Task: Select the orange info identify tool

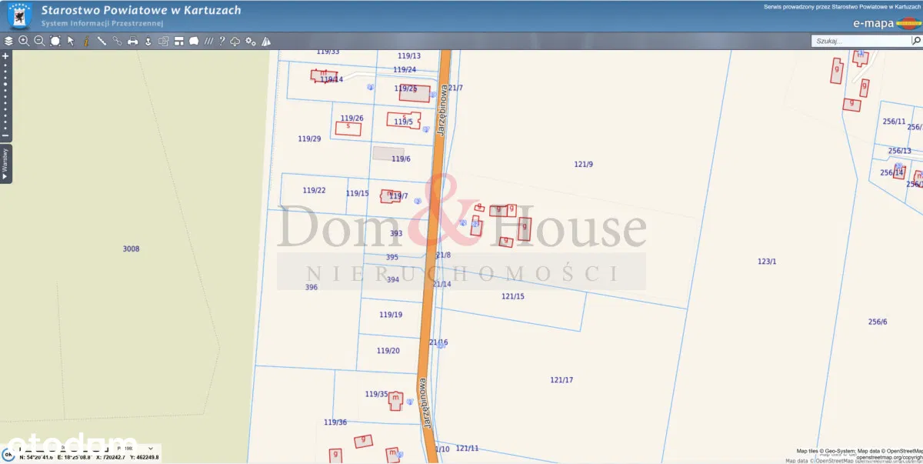Action: point(86,41)
